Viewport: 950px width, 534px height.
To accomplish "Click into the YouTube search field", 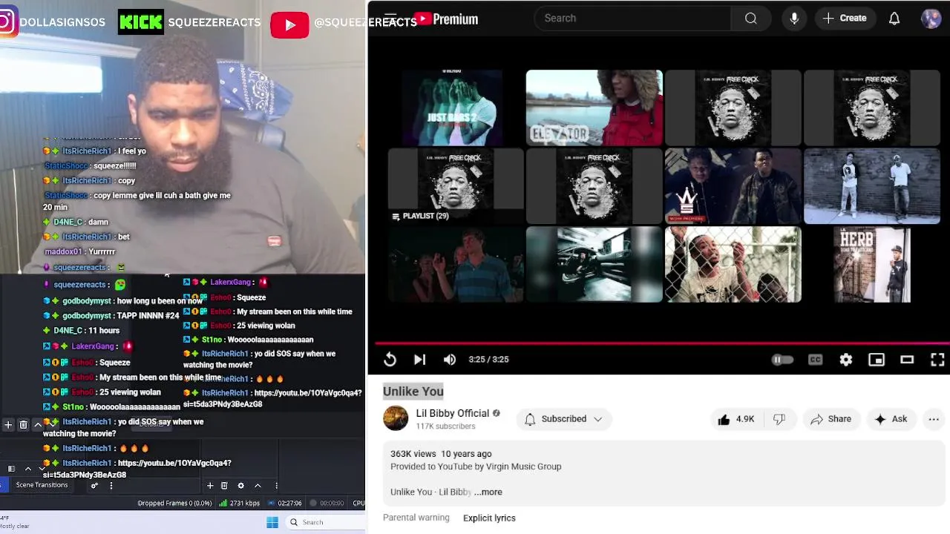I will (633, 19).
